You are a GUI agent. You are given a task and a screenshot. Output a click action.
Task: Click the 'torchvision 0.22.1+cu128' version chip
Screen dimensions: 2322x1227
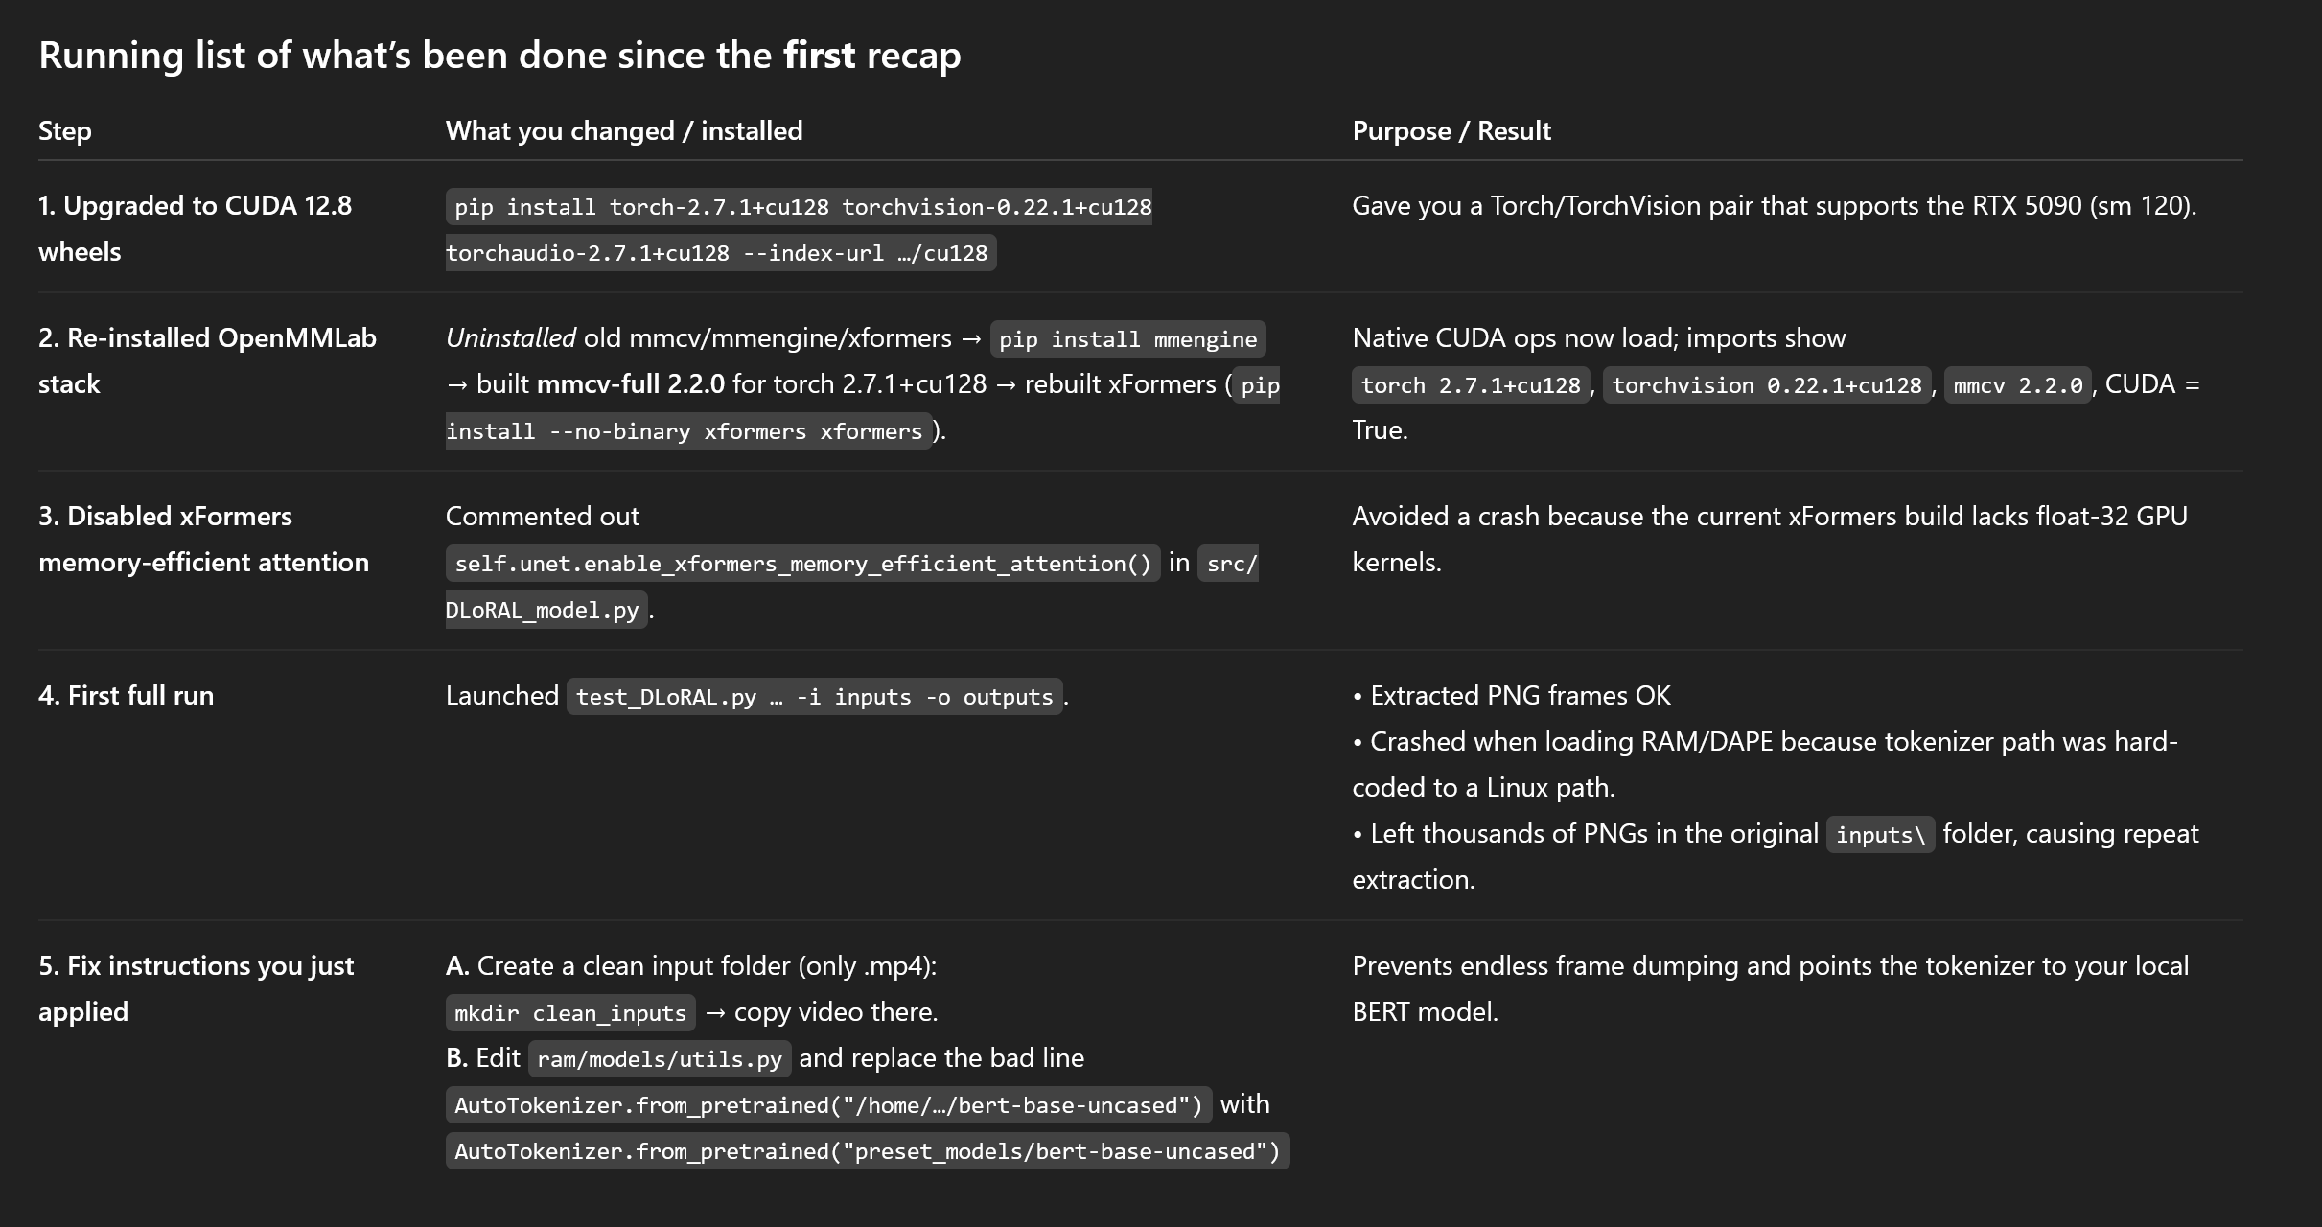[1767, 385]
